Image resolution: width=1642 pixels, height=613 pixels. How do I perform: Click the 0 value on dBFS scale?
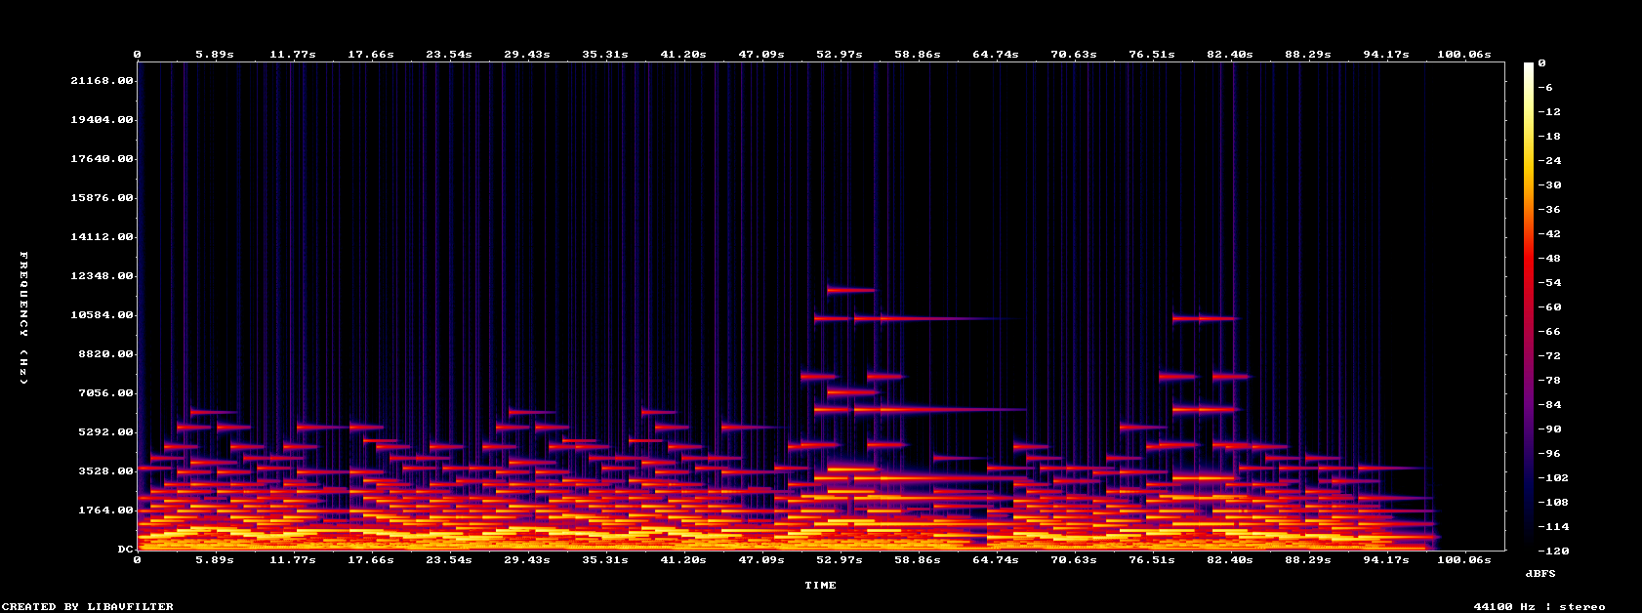click(x=1541, y=63)
